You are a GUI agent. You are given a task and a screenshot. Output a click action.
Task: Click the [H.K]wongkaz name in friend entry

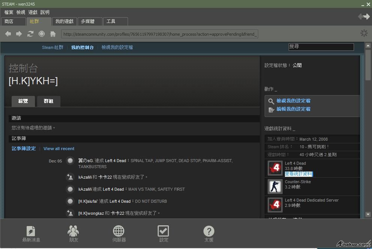(91, 213)
